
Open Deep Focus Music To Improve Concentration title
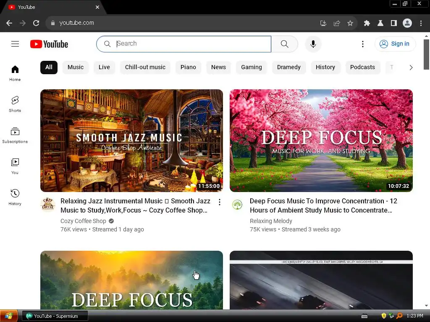[x=323, y=205]
